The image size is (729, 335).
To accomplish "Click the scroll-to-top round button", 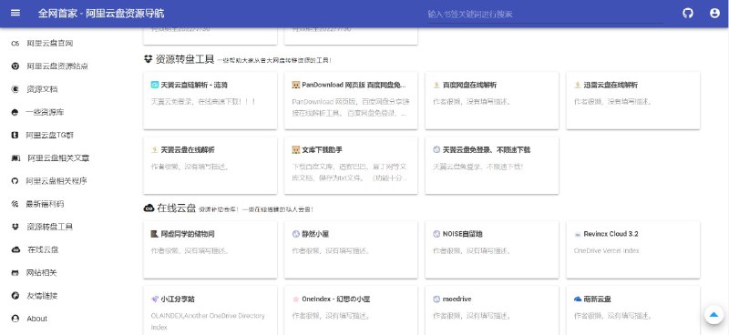I will [x=714, y=315].
